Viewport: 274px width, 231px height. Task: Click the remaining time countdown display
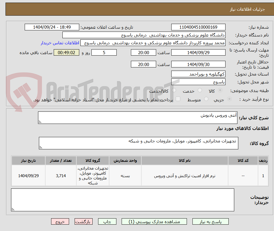tap(66, 52)
